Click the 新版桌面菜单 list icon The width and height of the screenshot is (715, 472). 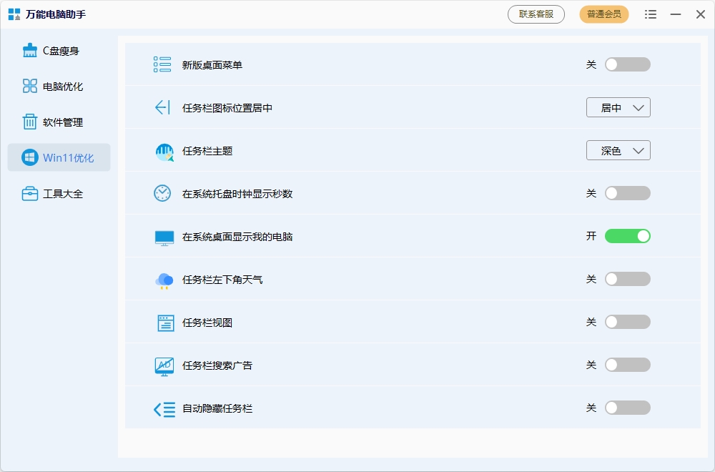pos(163,64)
